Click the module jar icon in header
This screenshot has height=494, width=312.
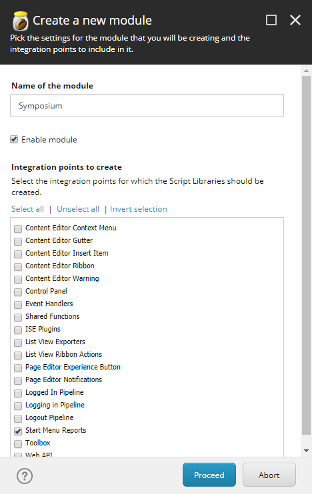(20, 21)
